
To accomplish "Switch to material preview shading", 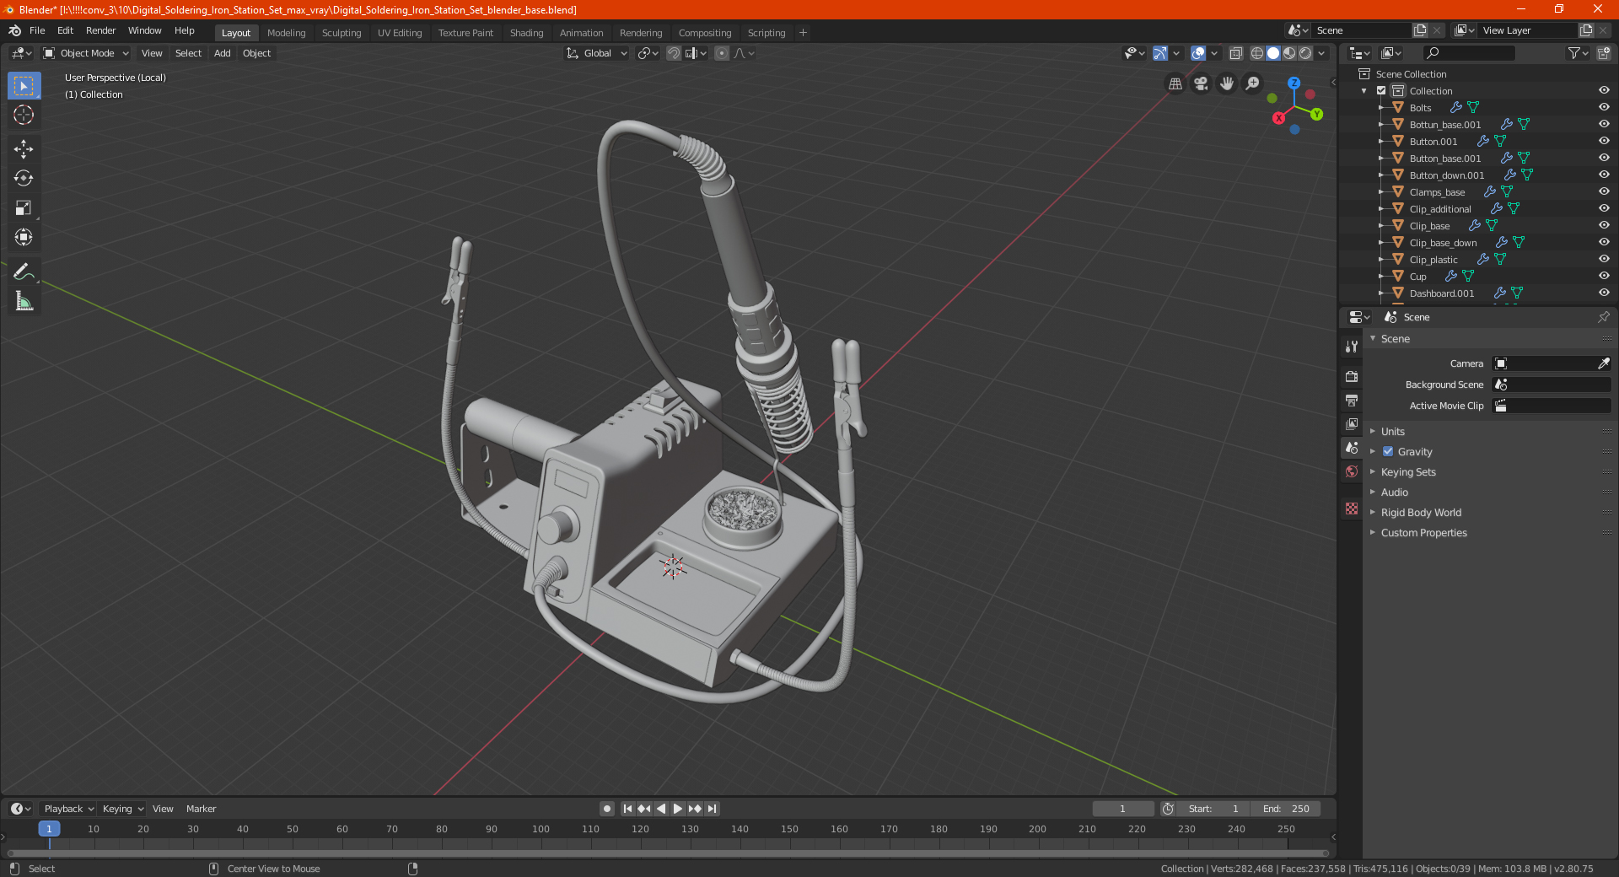I will tap(1289, 53).
